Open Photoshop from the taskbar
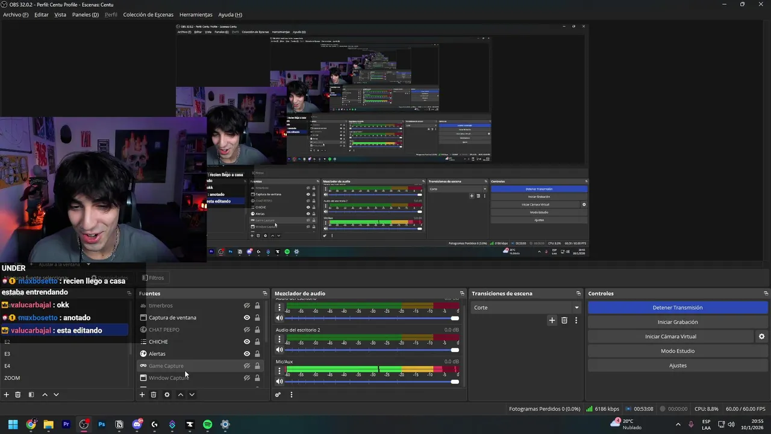The width and height of the screenshot is (771, 434). pyautogui.click(x=102, y=424)
